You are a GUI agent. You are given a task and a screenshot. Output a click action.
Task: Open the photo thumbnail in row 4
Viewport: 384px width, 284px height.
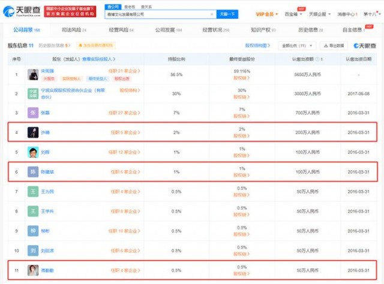[33, 132]
